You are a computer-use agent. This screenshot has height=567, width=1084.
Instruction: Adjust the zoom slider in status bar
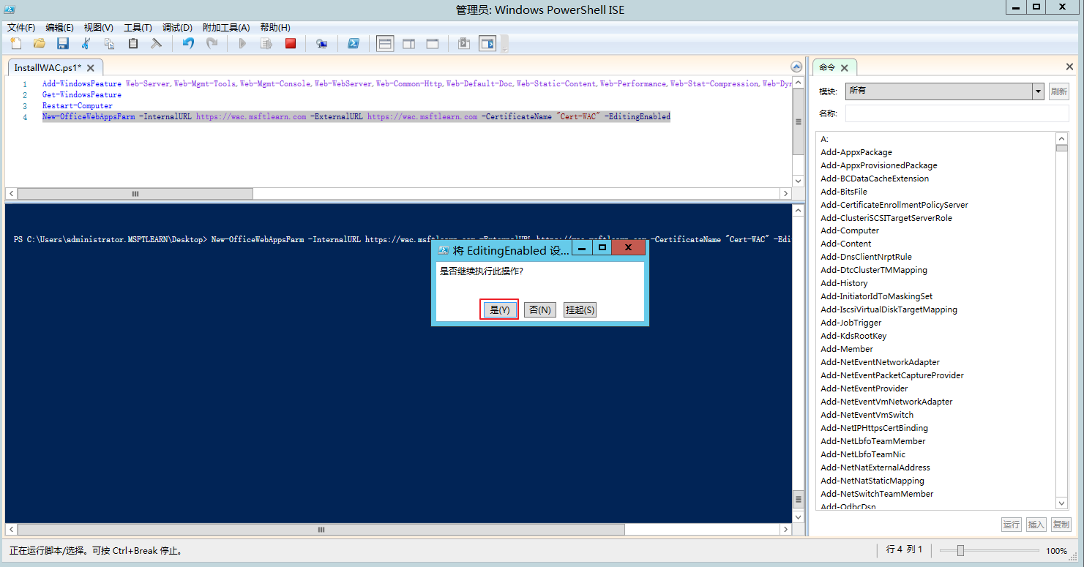click(x=960, y=551)
